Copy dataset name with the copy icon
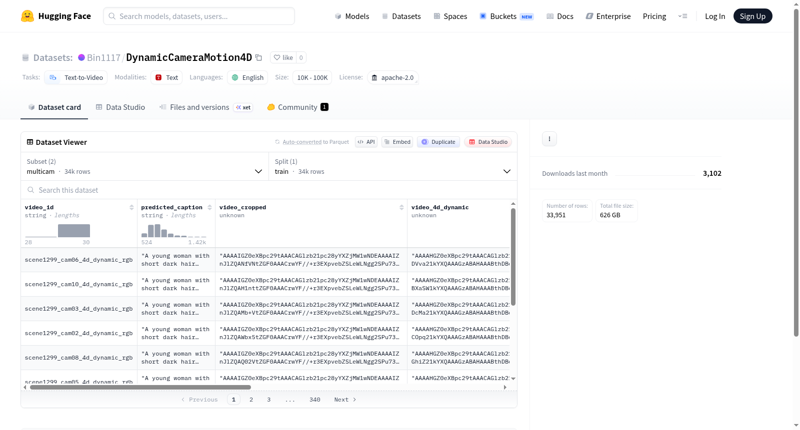 (x=258, y=57)
